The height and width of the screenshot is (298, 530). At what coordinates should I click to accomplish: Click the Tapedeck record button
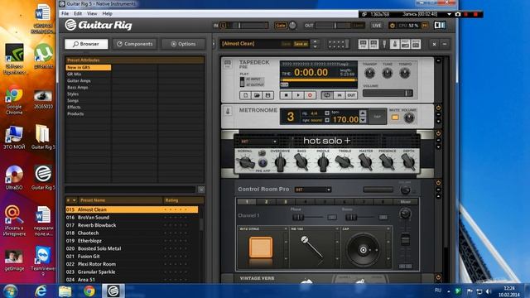(310, 95)
